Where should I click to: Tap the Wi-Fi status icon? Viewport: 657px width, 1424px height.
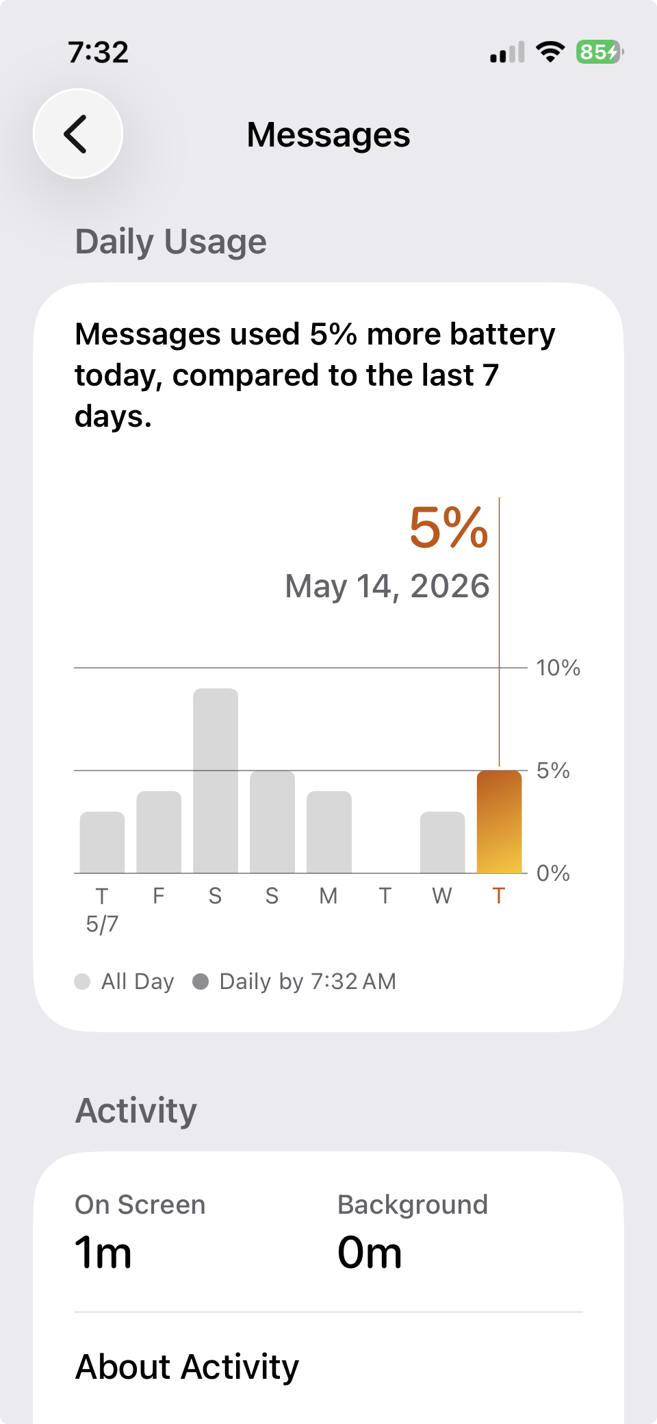[550, 51]
